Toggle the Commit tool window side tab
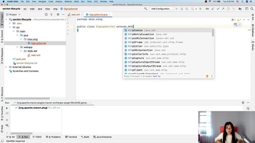 pos(2,37)
